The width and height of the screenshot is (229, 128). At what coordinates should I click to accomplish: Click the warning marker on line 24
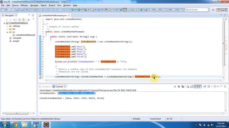click(x=40, y=77)
